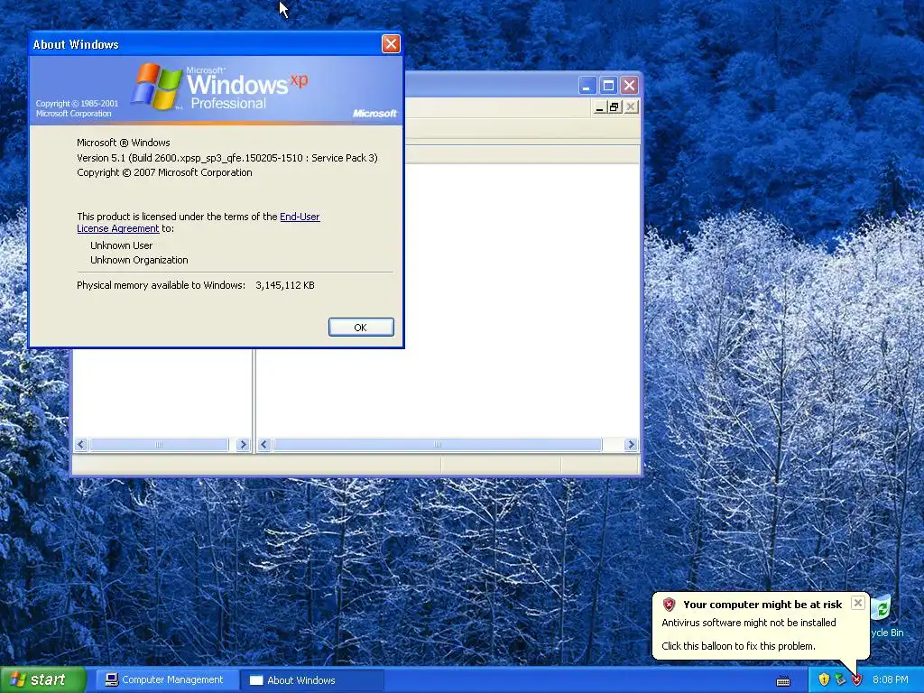Image resolution: width=924 pixels, height=693 pixels.
Task: Click the 'Your computer might be at risk' balloon
Action: point(760,626)
